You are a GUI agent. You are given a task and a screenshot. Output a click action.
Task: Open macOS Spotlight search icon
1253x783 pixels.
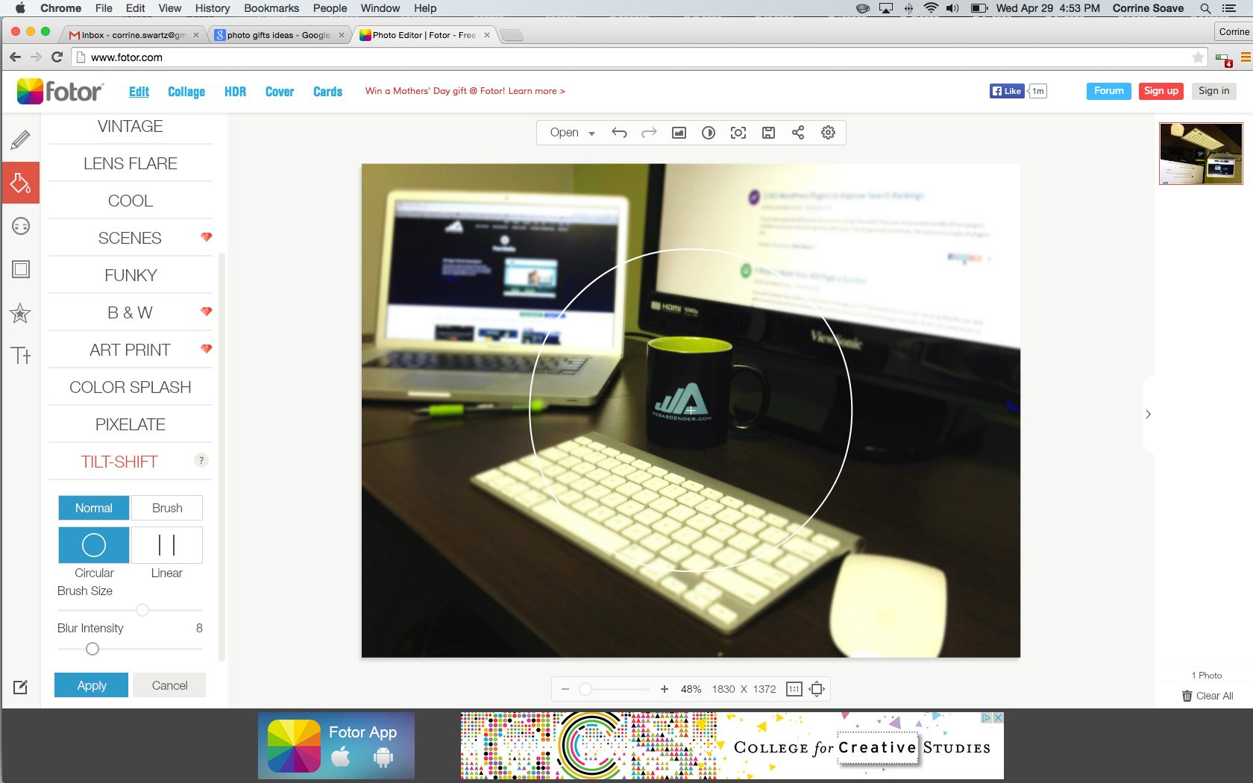tap(1205, 8)
